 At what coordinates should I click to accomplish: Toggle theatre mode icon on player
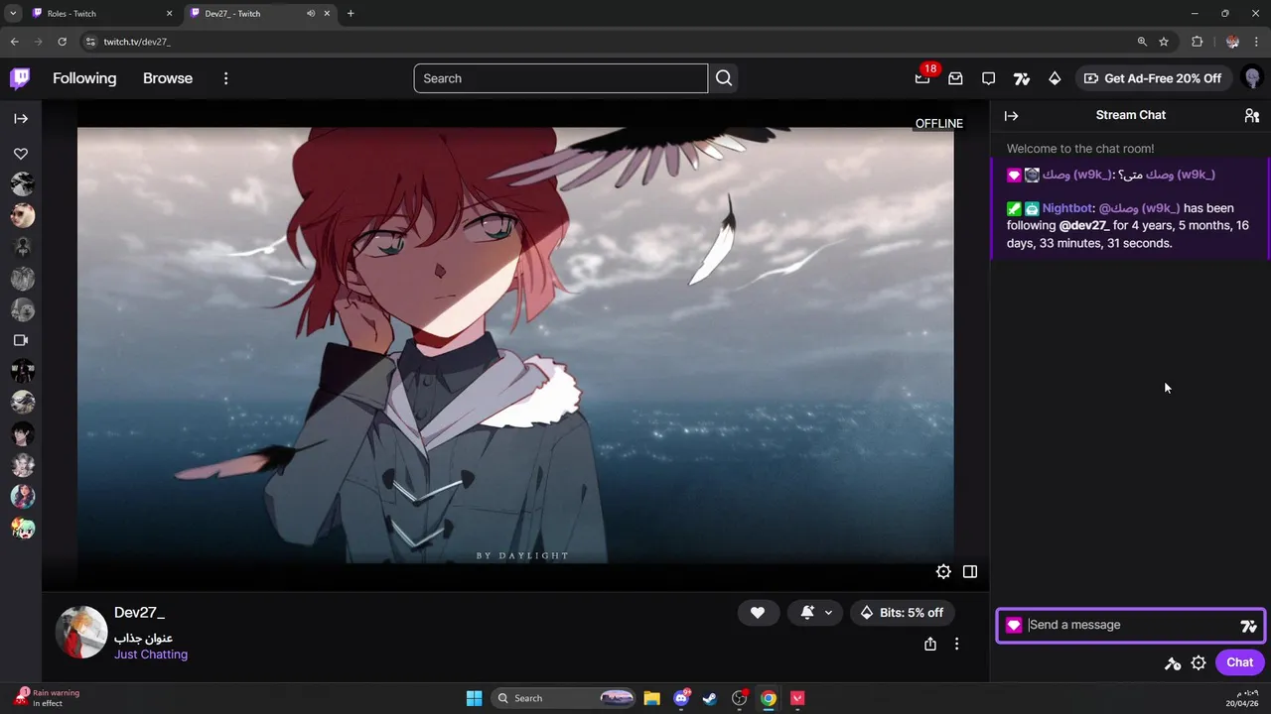970,571
